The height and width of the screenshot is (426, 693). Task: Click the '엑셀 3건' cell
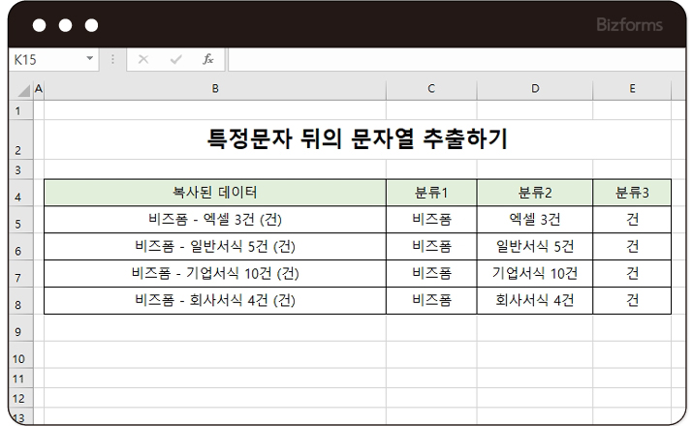point(535,220)
